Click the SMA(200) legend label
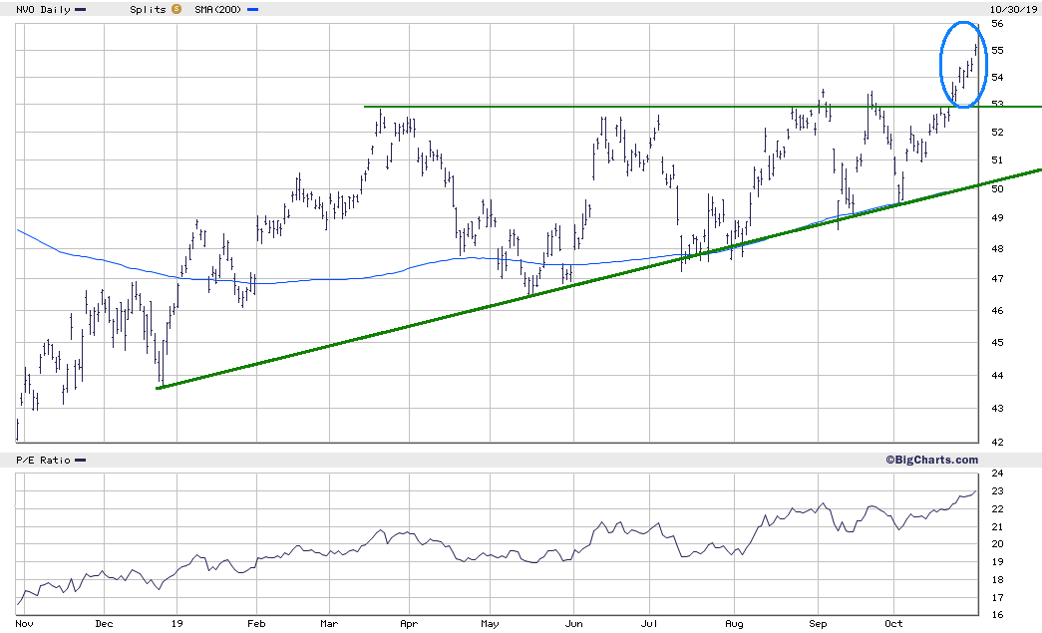1042x633 pixels. 218,10
